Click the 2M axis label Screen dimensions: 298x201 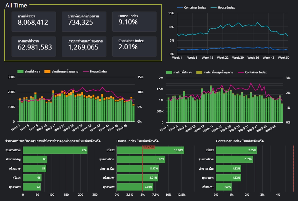pyautogui.click(x=161, y=78)
